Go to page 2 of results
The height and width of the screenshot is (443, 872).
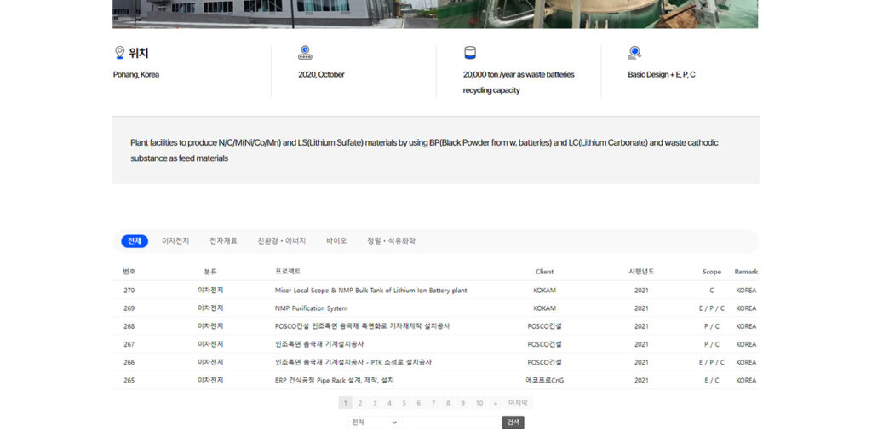(360, 403)
